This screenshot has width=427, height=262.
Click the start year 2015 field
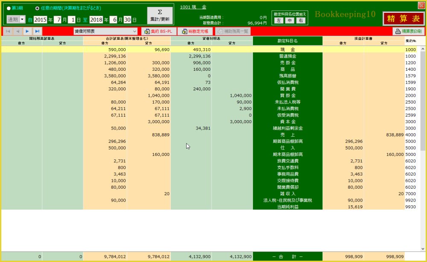point(40,20)
